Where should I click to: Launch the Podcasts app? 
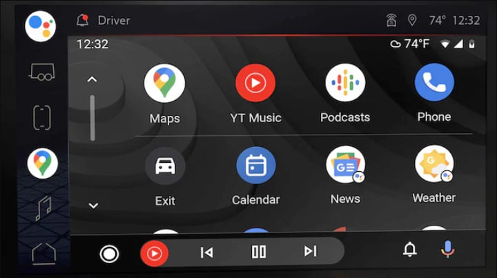pyautogui.click(x=345, y=82)
